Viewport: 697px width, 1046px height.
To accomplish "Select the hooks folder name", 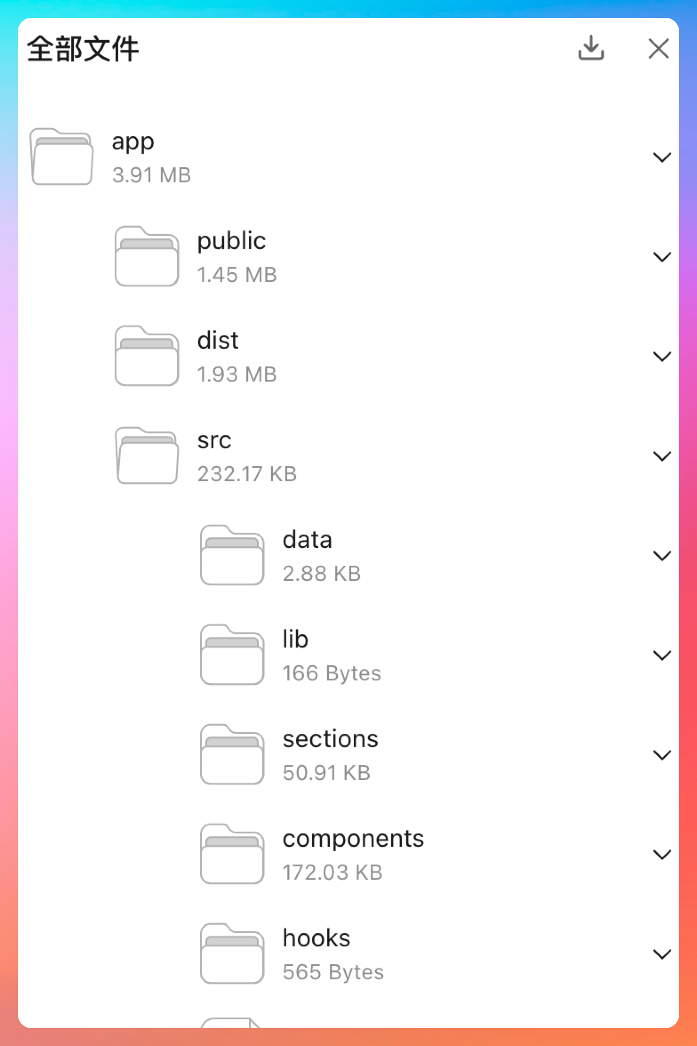I will (x=316, y=938).
